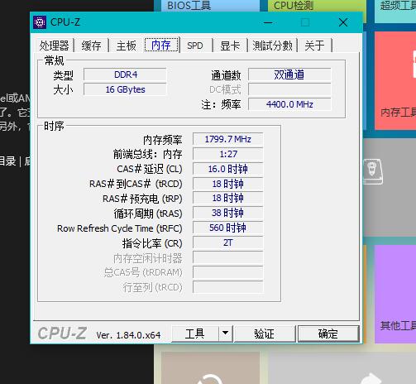Select the 16 GBytes size value
This screenshot has width=416, height=384.
[x=125, y=89]
